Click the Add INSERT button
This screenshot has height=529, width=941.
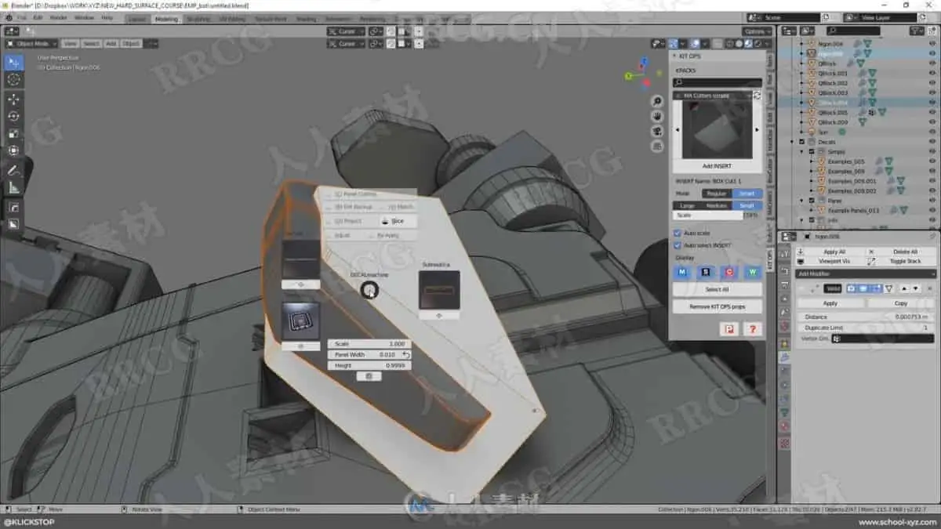pyautogui.click(x=717, y=166)
